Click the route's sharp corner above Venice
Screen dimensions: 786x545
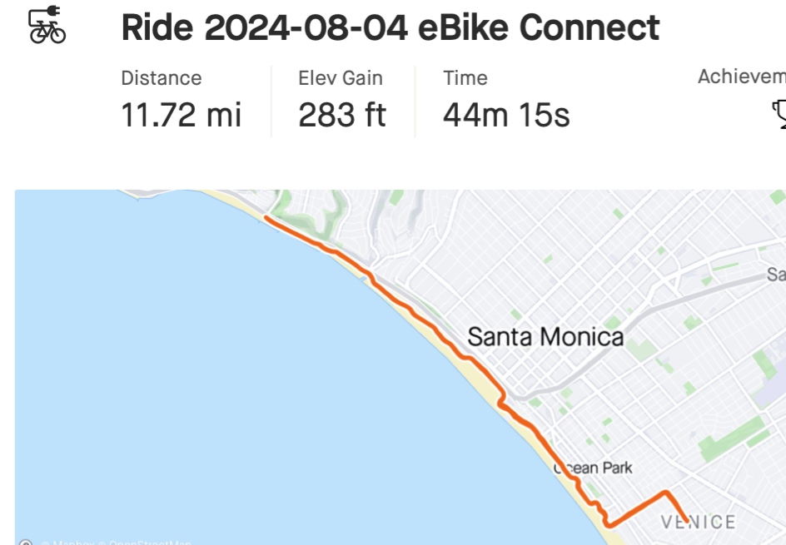point(664,493)
